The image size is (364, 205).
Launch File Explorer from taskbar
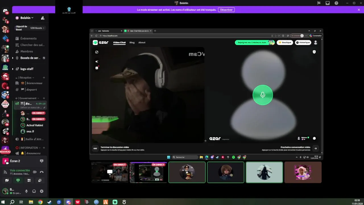[x=31, y=202]
